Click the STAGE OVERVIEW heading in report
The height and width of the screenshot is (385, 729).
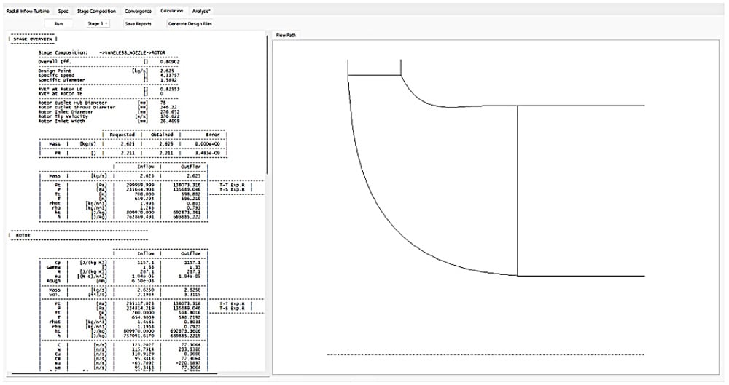coord(33,39)
